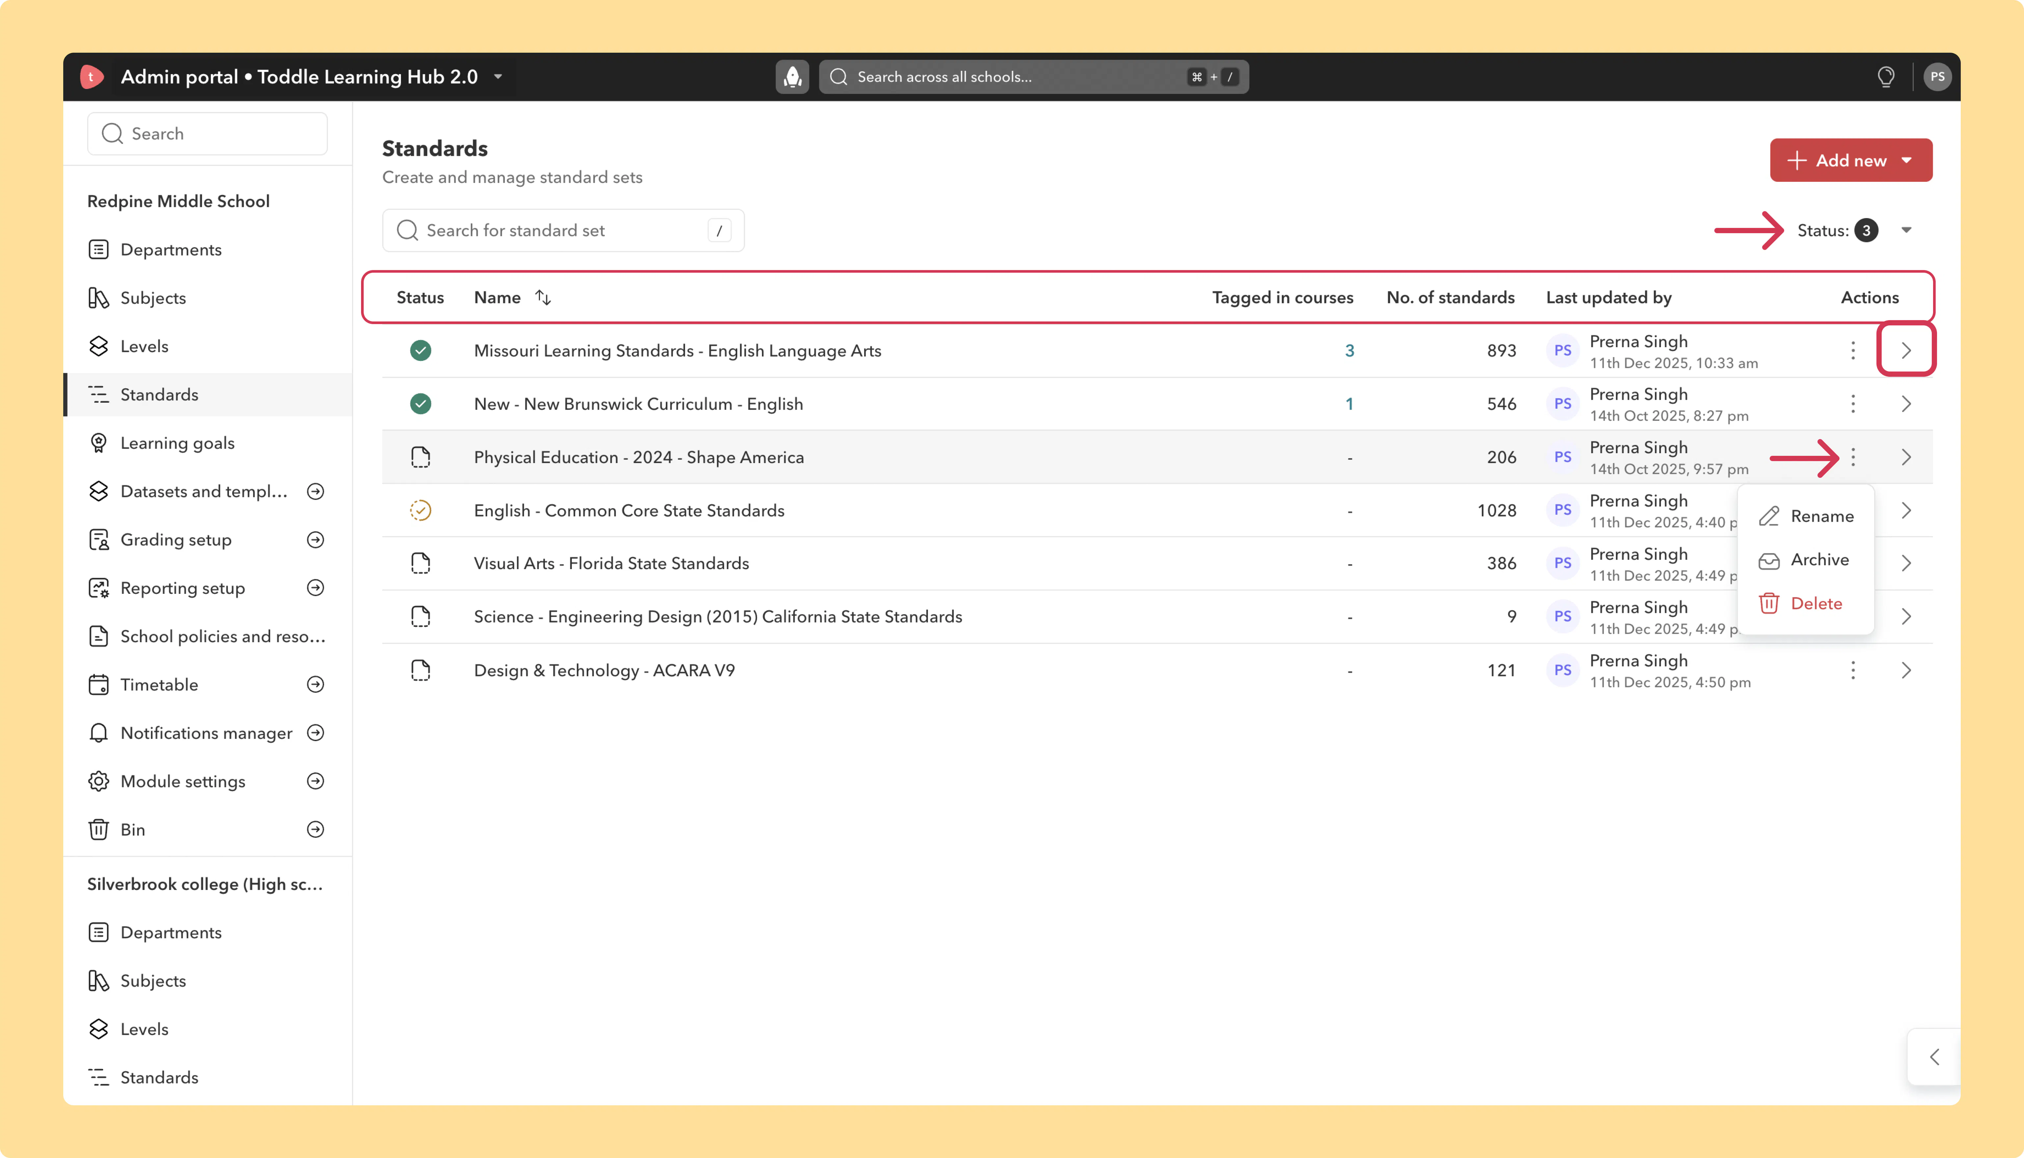
Task: Click arrow icon beside Timetable
Action: (316, 685)
